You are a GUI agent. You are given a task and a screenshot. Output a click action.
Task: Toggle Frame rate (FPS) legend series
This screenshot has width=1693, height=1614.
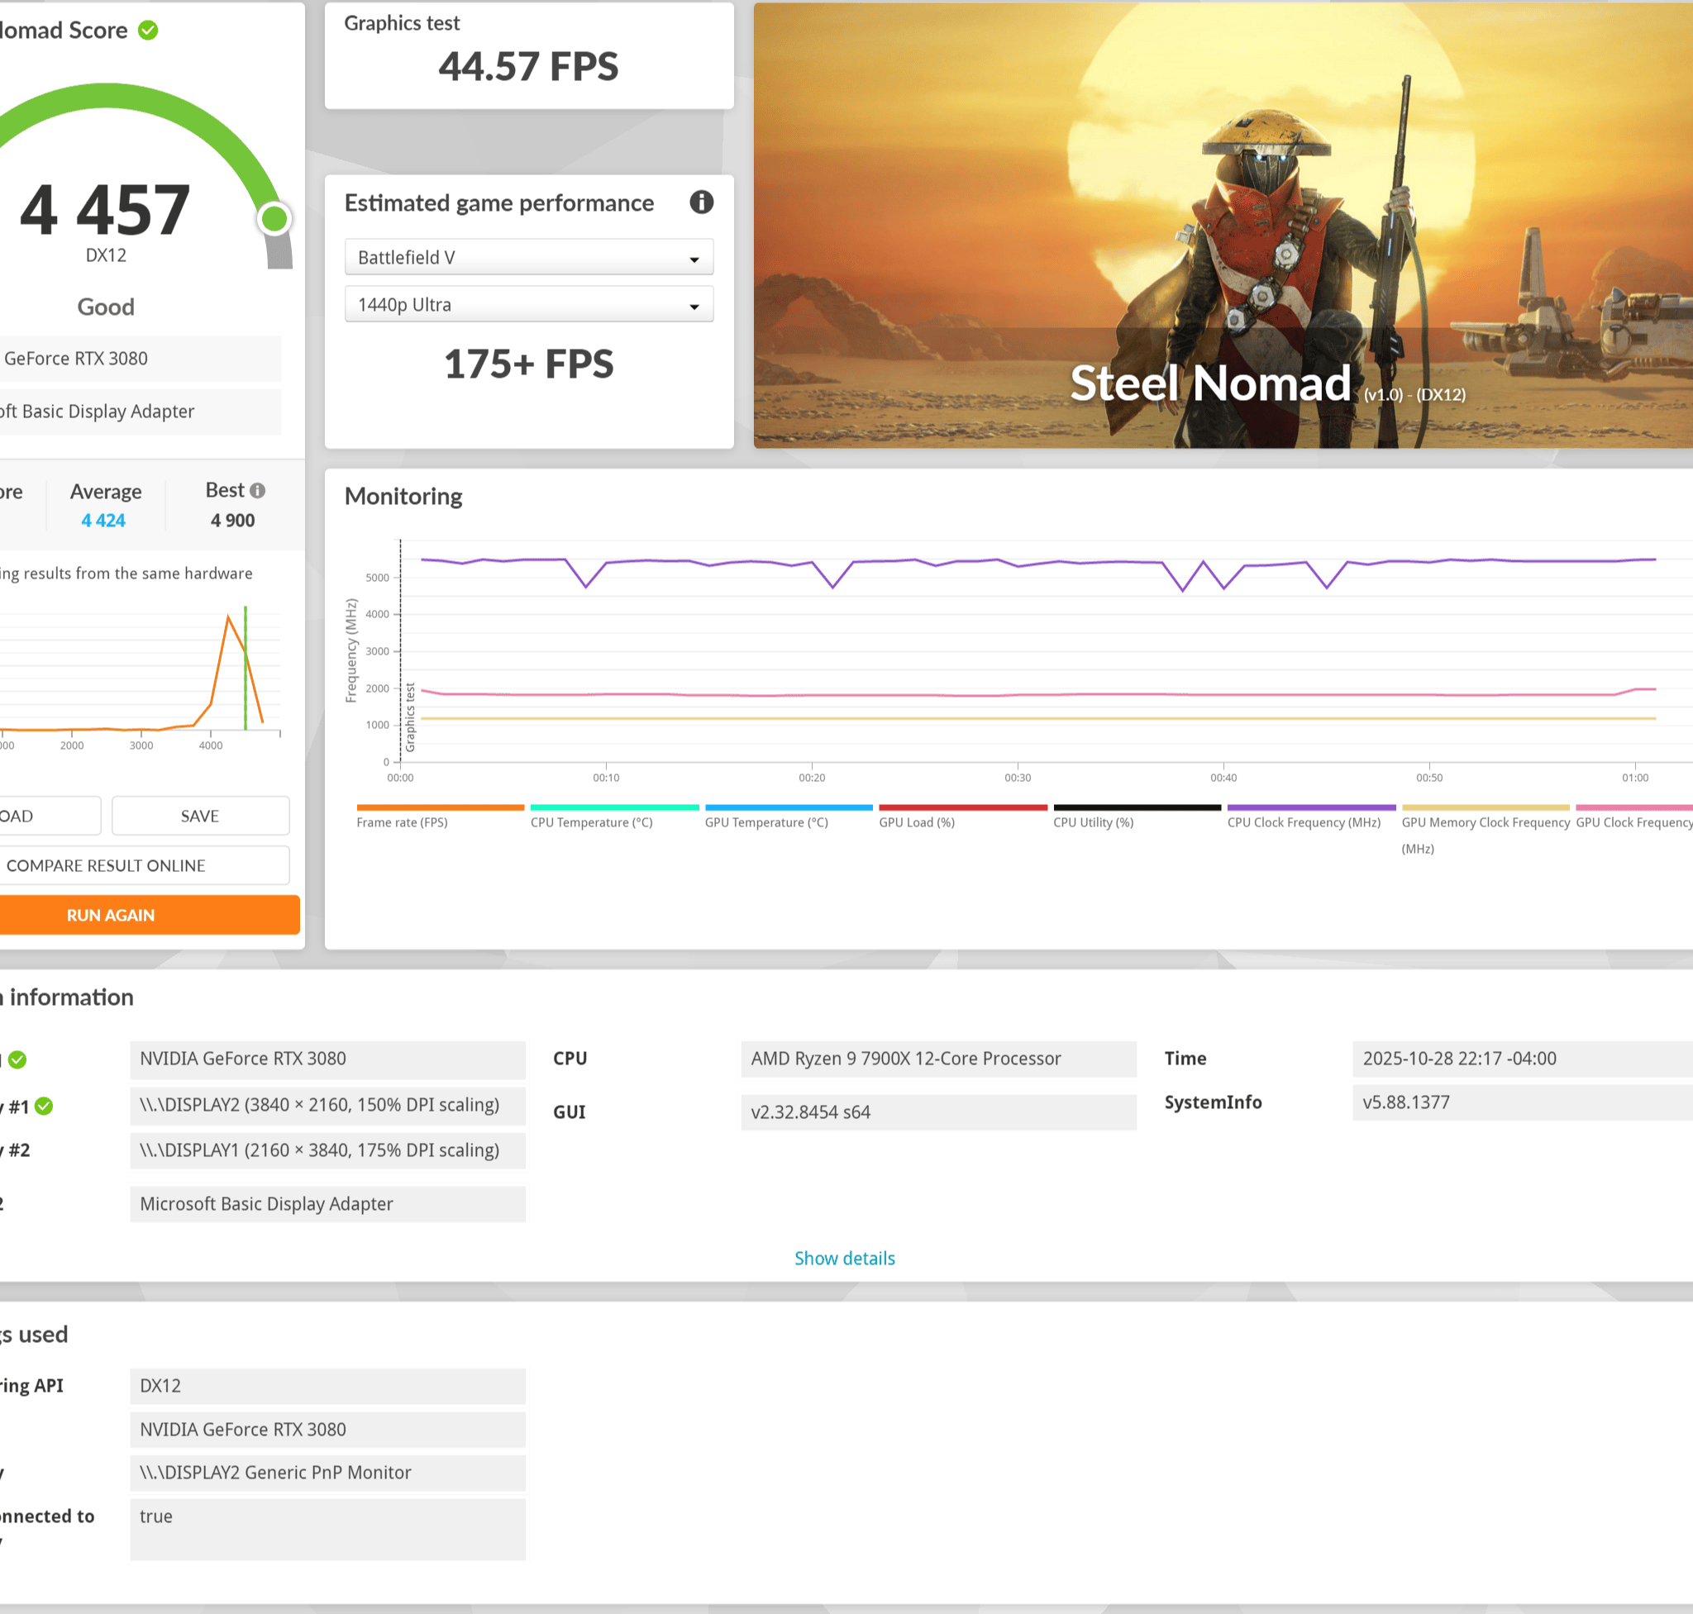(x=440, y=817)
